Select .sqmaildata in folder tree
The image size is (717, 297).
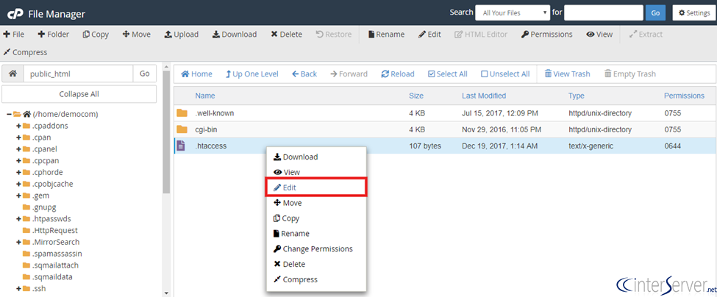53,277
